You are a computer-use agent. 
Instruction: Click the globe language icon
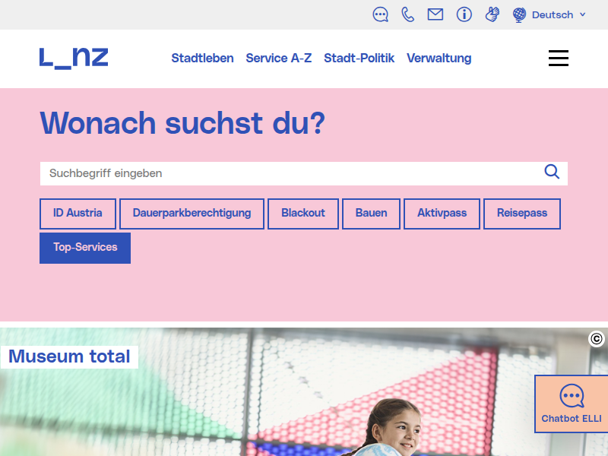coord(520,14)
